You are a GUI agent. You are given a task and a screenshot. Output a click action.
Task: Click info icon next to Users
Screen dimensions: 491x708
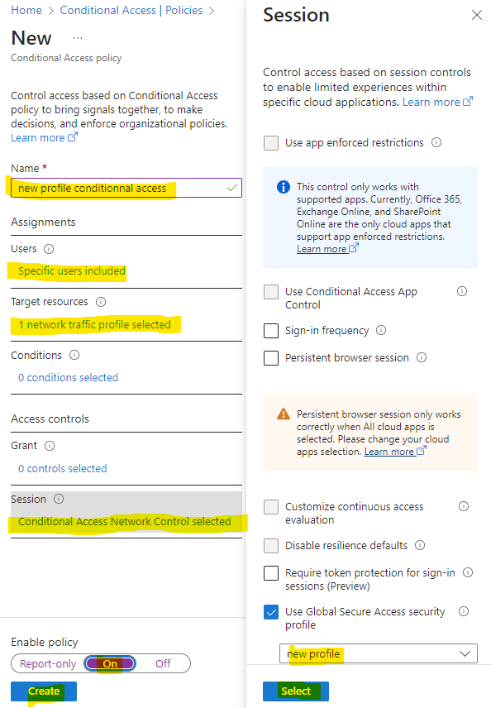tap(49, 249)
